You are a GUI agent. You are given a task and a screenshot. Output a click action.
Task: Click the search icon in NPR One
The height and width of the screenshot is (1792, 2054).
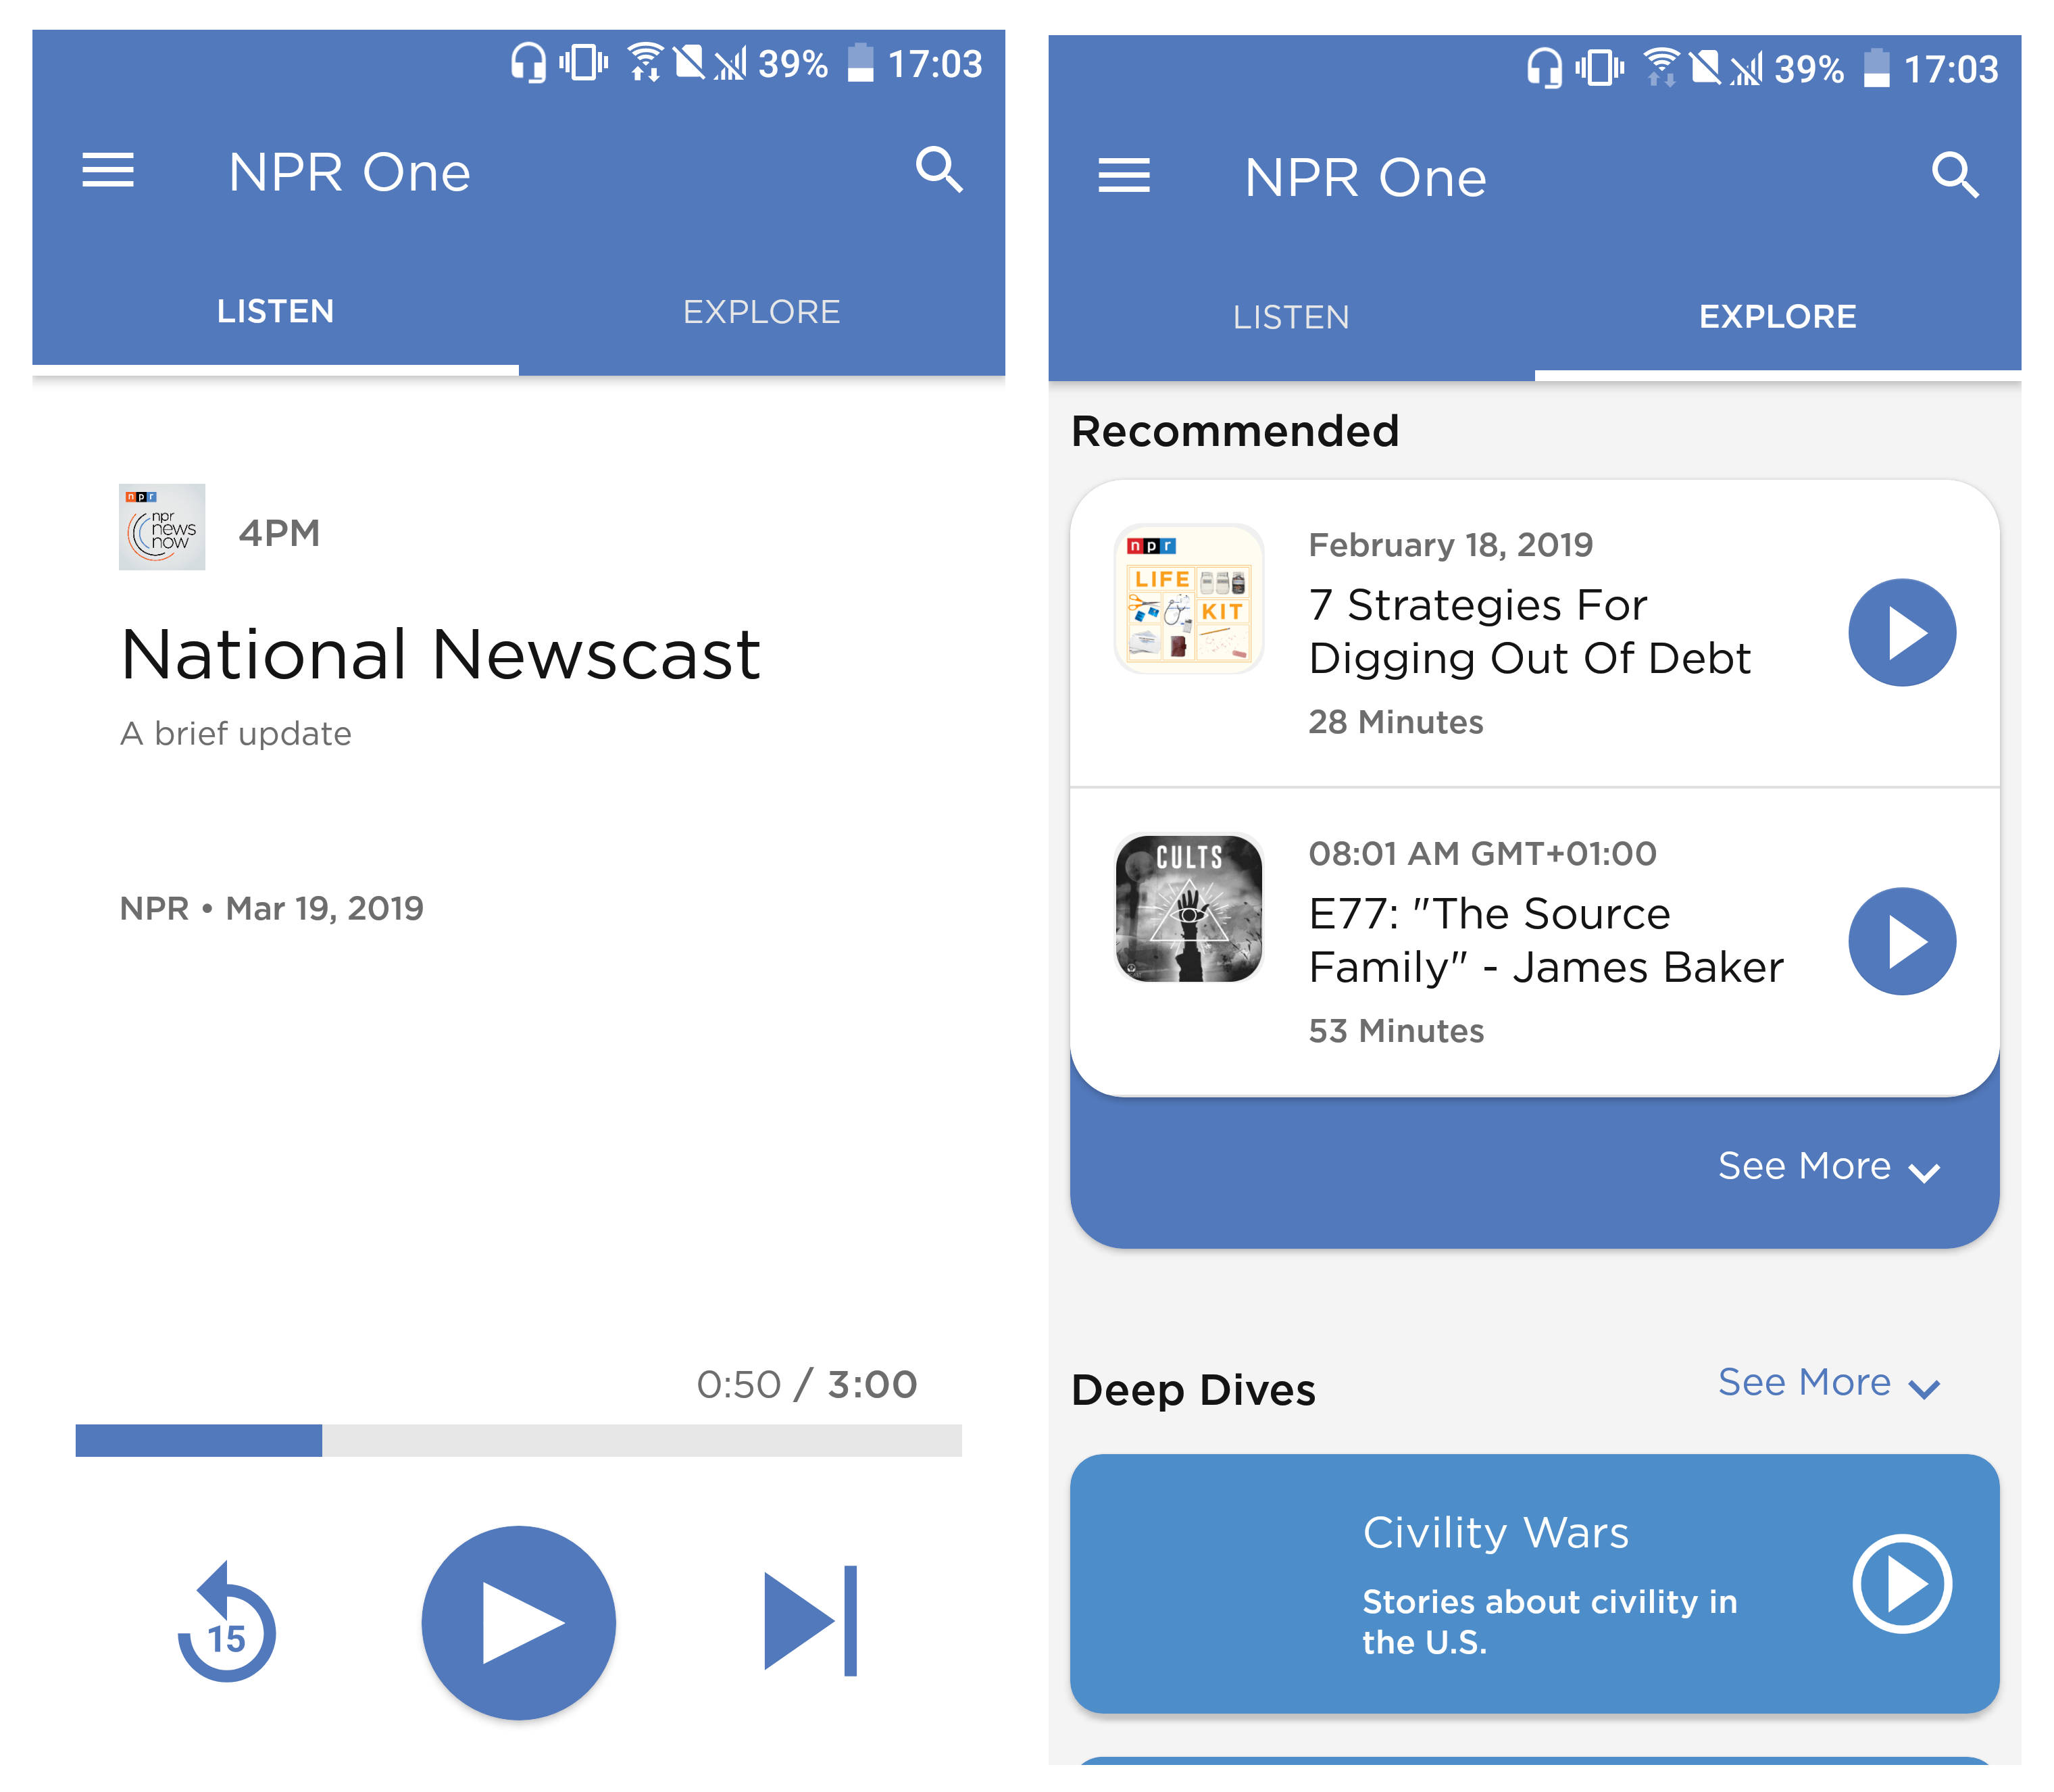939,171
